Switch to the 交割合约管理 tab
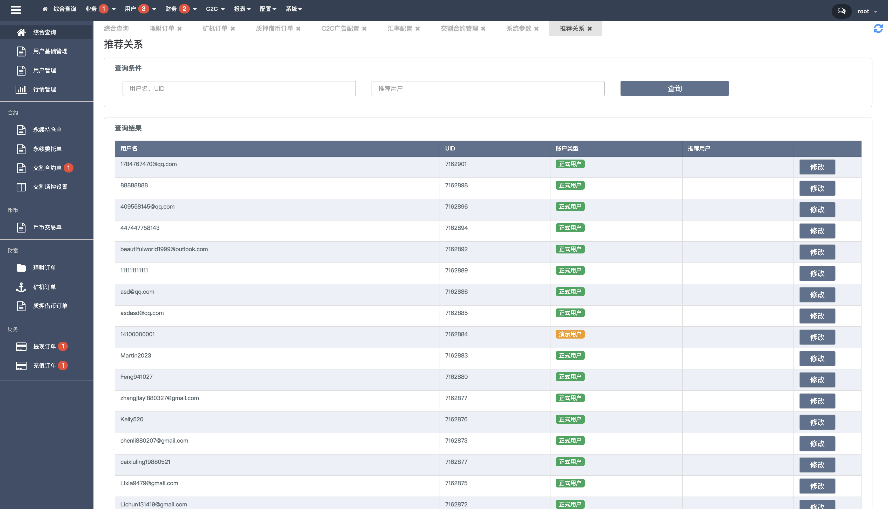The height and width of the screenshot is (509, 888). point(459,29)
